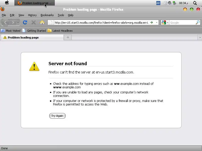This screenshot has width=202, height=151.
Task: Open the Bookmarks menu
Action: pyautogui.click(x=47, y=15)
